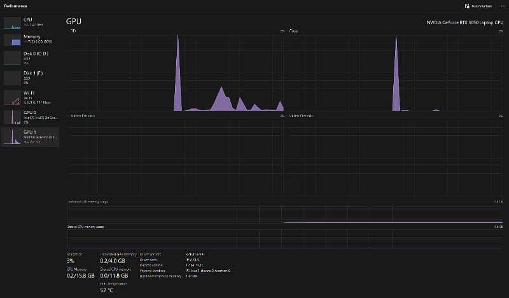Click the Copy engine utilization graph area
The image size is (509, 298).
click(396, 72)
